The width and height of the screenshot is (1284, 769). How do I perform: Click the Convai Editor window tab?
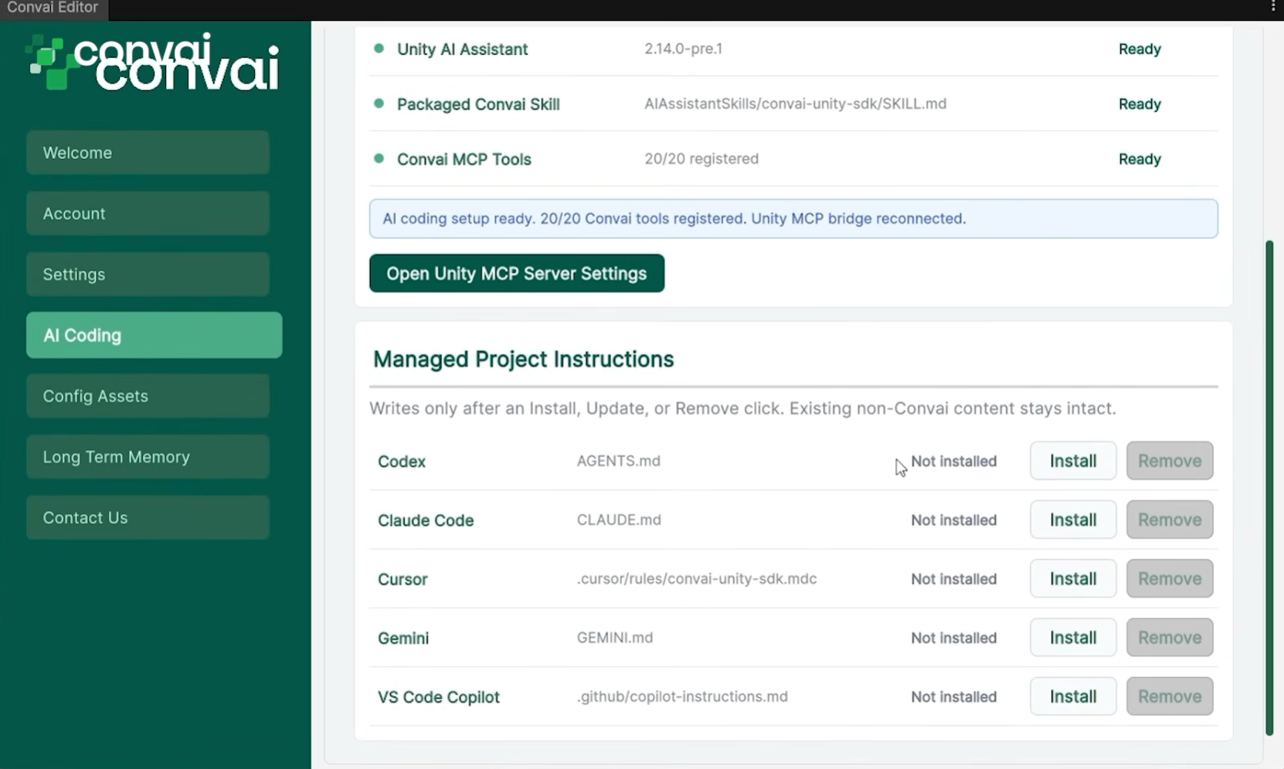53,8
